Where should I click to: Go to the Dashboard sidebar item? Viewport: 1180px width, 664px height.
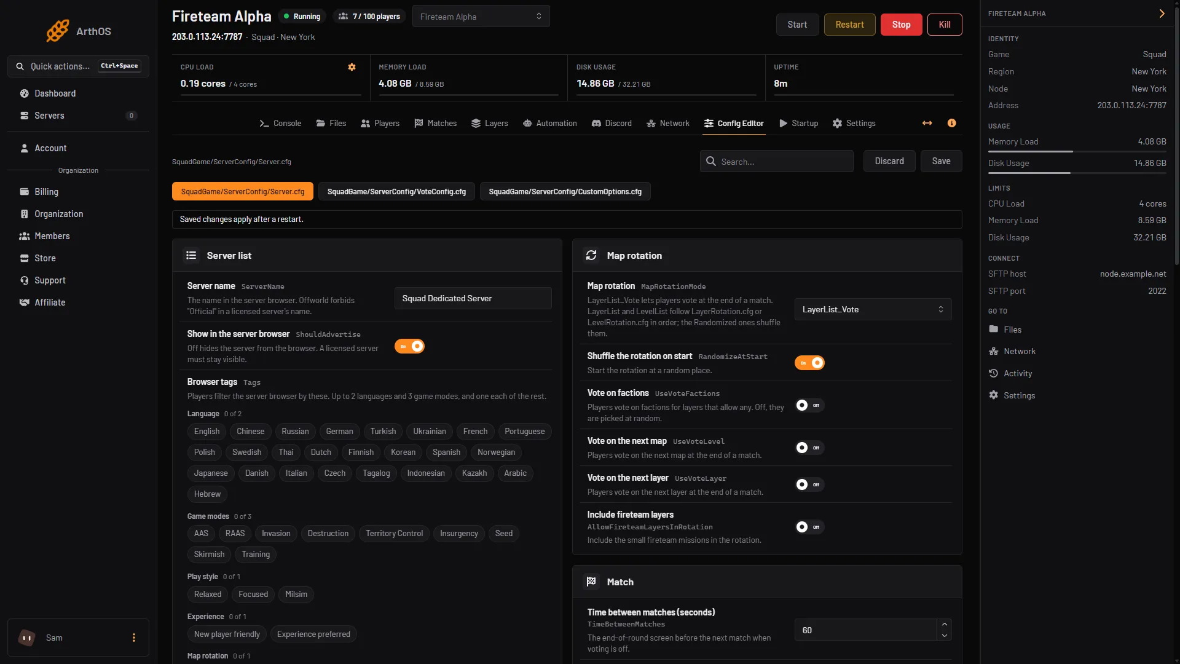(x=78, y=93)
